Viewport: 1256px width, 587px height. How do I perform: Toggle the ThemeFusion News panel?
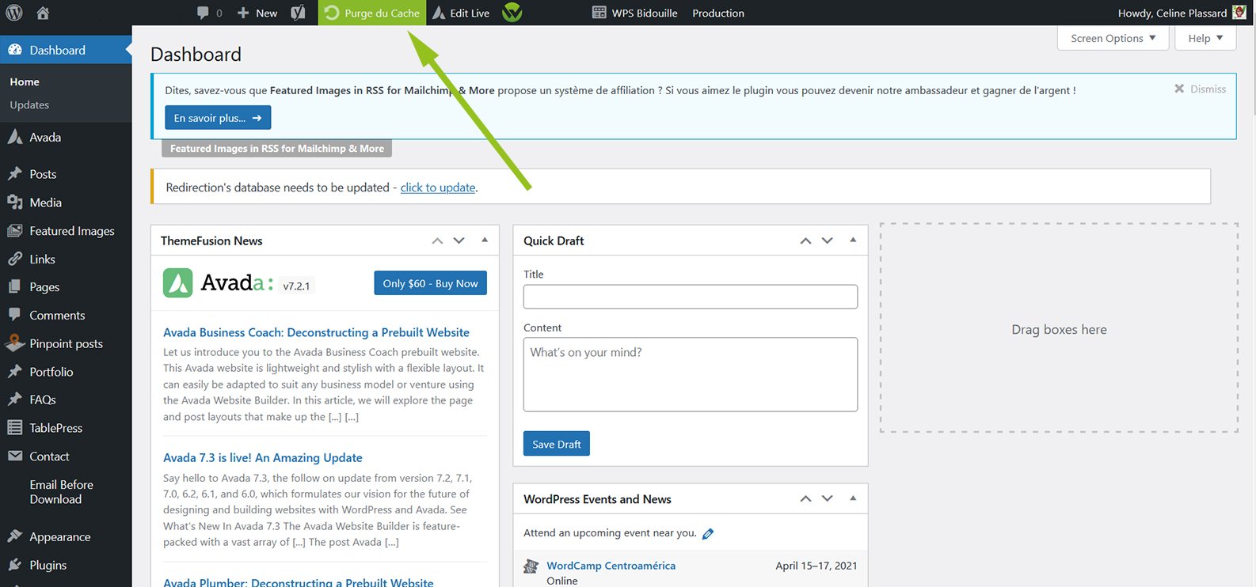click(x=485, y=240)
